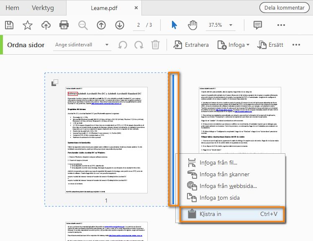Viewport: 313px width, 241px height.
Task: Choose Infoga från fil... in the menu
Action: click(231, 163)
